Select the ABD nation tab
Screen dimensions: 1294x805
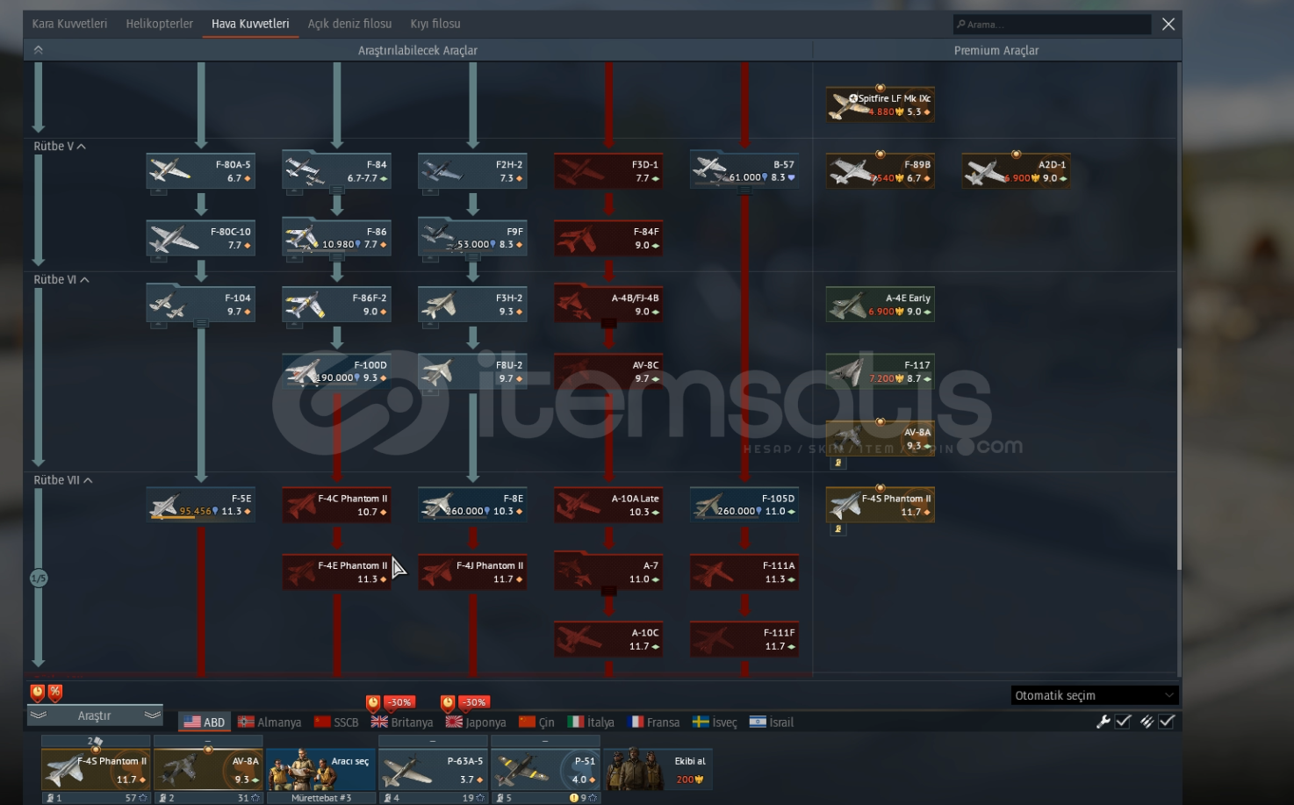(205, 722)
